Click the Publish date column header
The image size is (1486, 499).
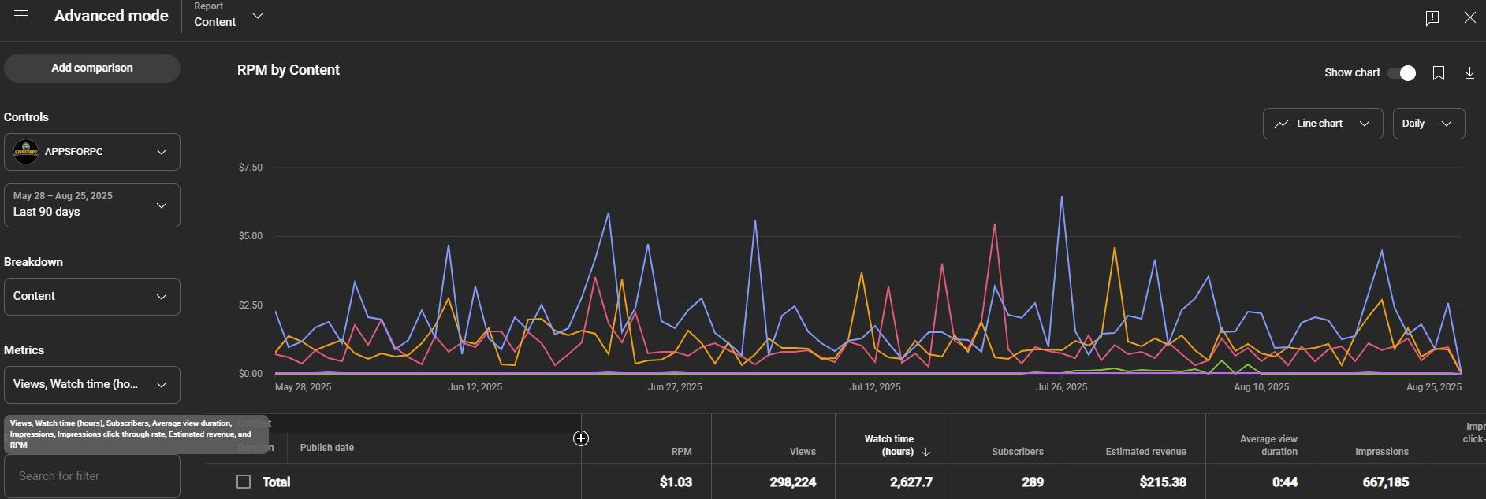[326, 448]
